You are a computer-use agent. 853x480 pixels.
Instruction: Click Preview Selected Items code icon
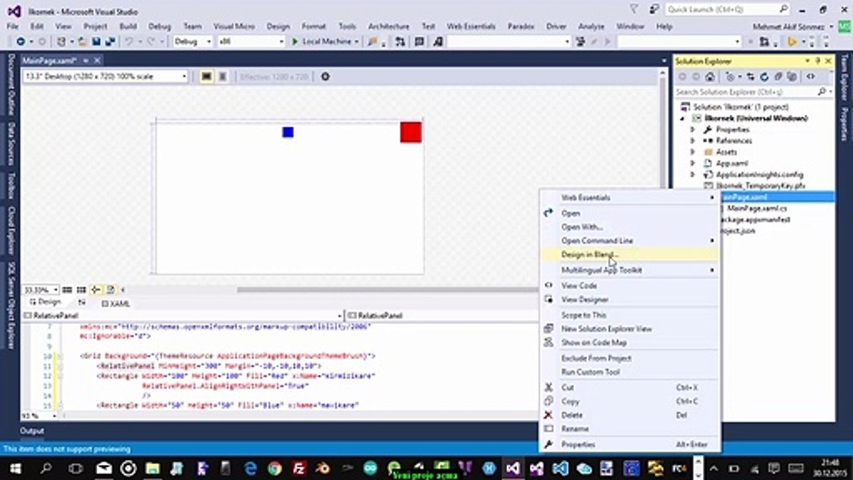(810, 77)
